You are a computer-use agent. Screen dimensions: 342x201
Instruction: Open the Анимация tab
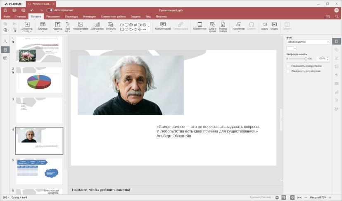click(x=89, y=17)
